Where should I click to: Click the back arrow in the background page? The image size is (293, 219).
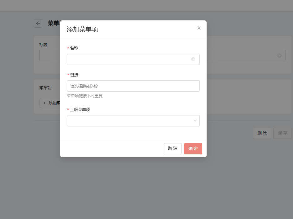[38, 24]
